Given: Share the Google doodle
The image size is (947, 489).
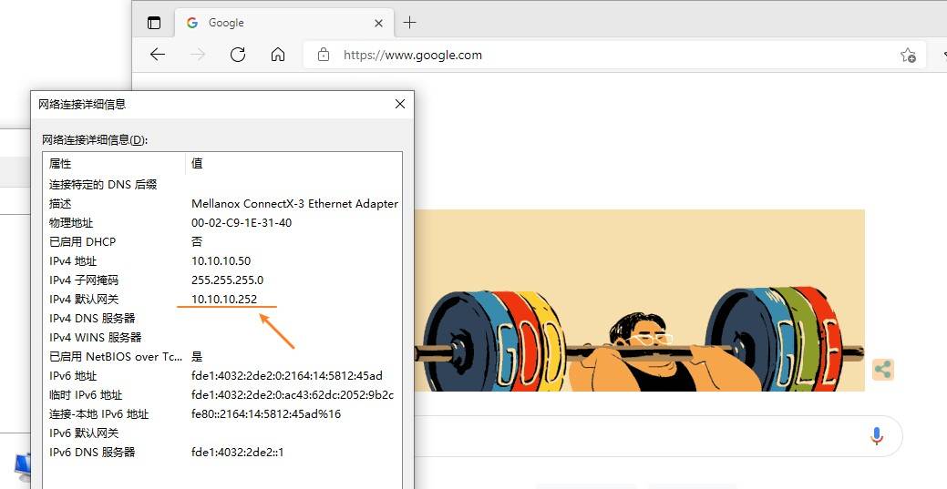Looking at the screenshot, I should pyautogui.click(x=883, y=370).
